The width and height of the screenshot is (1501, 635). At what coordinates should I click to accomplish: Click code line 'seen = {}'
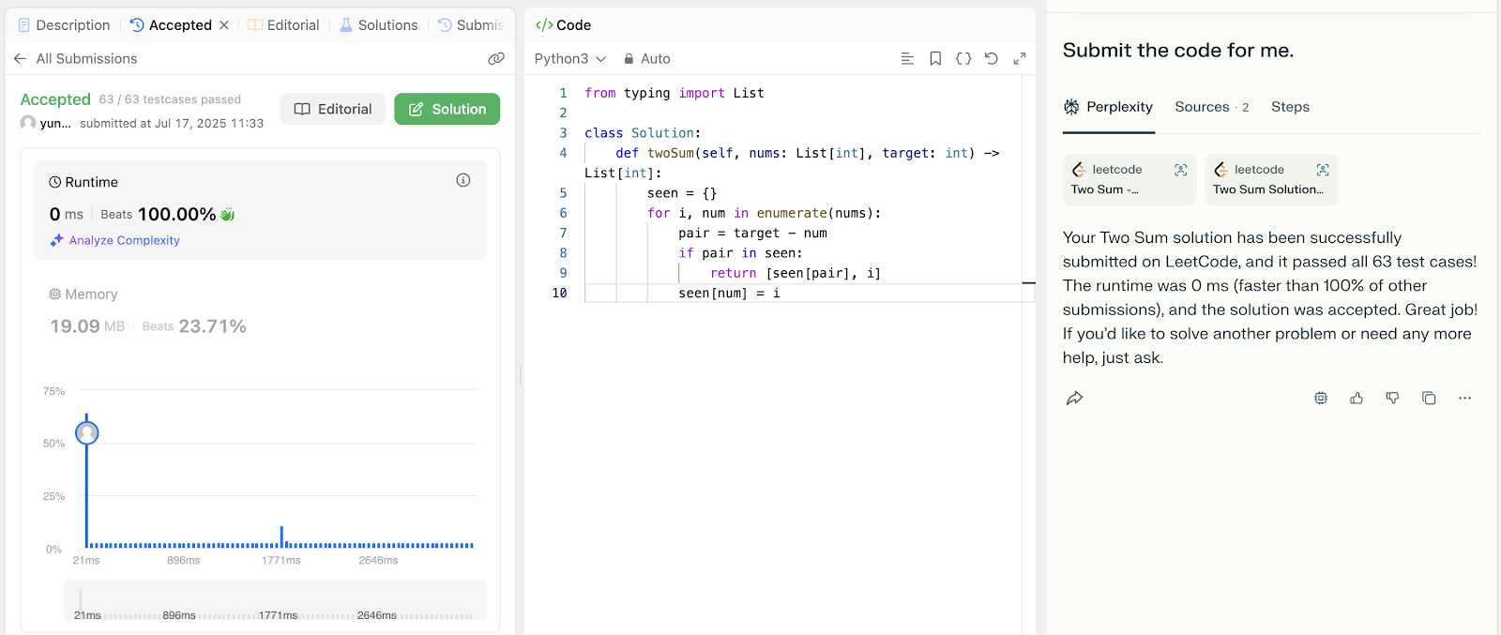(x=682, y=193)
